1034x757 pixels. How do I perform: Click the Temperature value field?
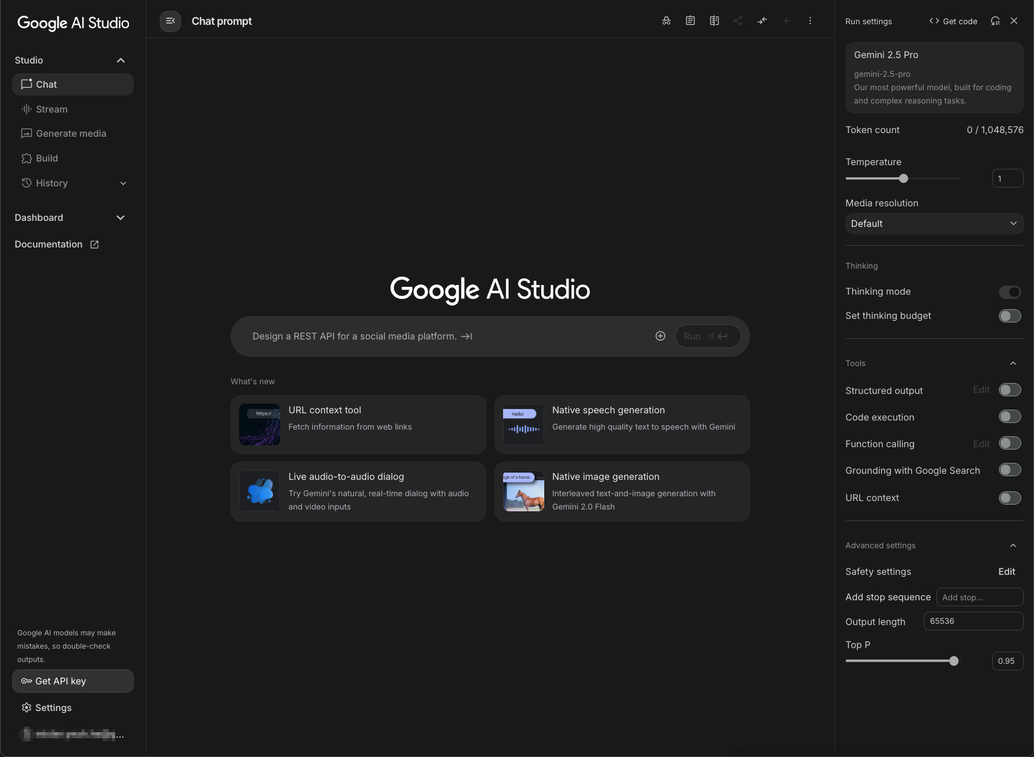click(1007, 179)
